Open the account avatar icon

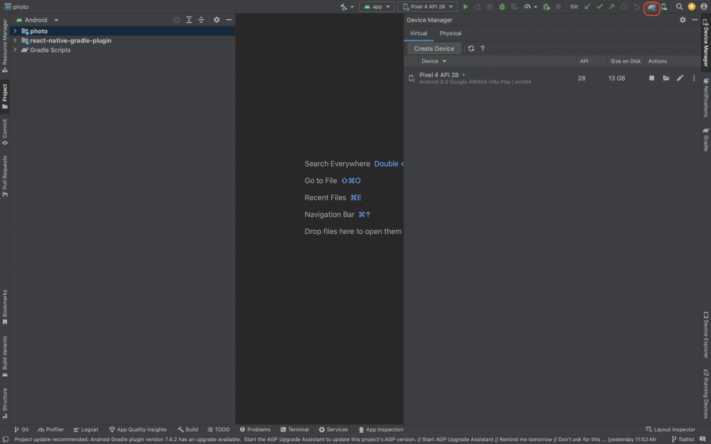pyautogui.click(x=704, y=7)
